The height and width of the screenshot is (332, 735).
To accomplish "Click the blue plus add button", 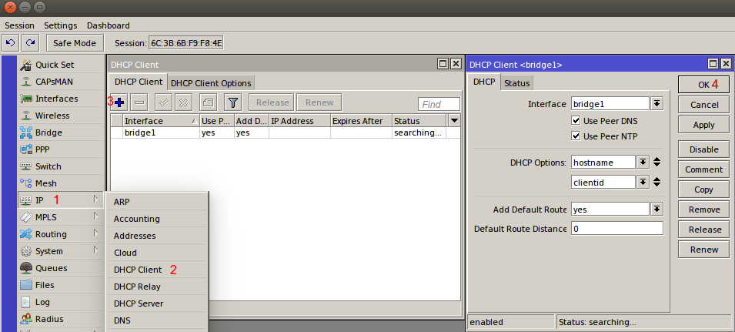I will [119, 102].
